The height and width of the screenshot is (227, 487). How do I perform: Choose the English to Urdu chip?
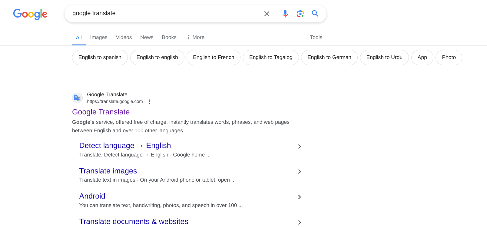(384, 58)
